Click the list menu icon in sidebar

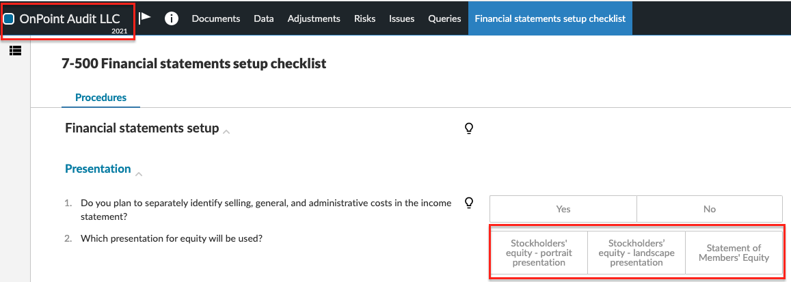pyautogui.click(x=15, y=51)
